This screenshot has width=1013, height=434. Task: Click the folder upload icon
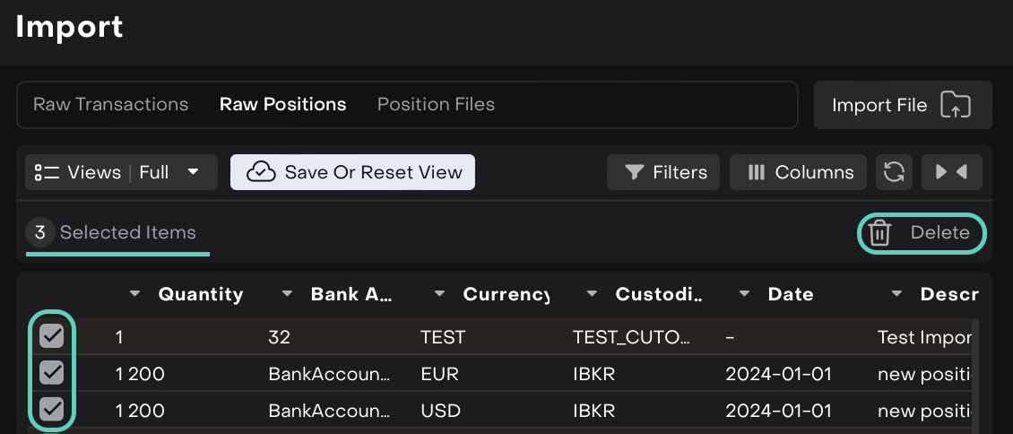[x=955, y=105]
